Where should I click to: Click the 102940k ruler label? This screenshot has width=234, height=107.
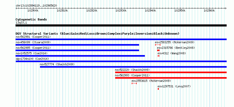(150, 10)
